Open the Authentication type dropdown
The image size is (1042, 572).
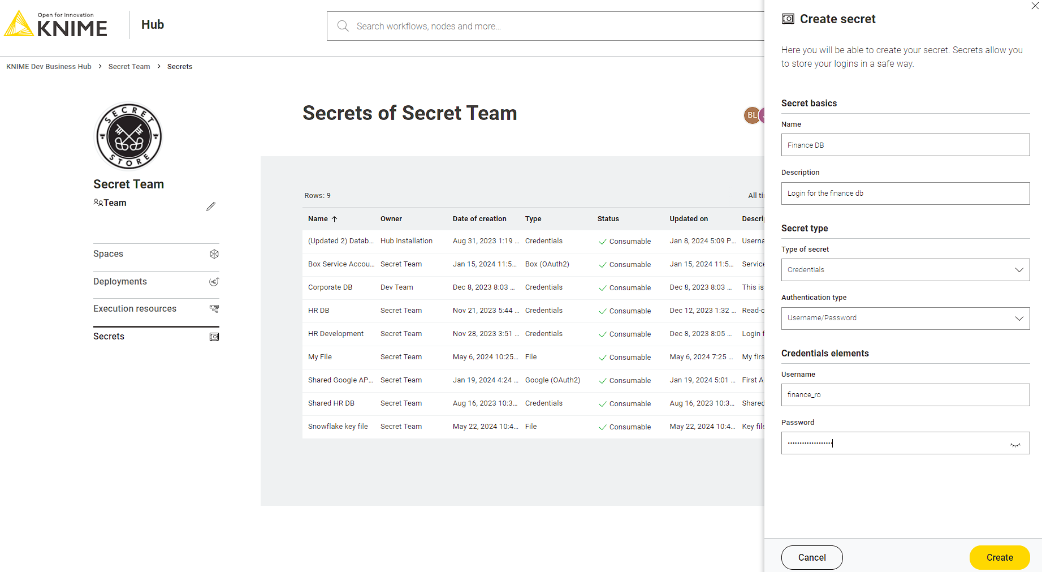(x=905, y=319)
